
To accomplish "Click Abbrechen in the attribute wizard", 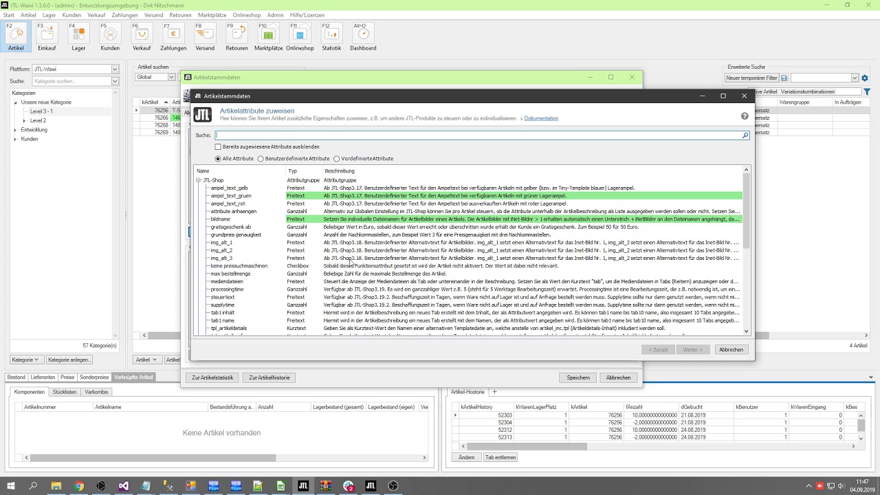I will [731, 349].
